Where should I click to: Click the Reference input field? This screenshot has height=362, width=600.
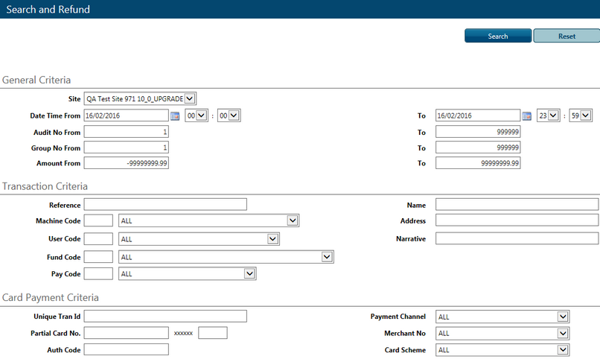point(165,205)
